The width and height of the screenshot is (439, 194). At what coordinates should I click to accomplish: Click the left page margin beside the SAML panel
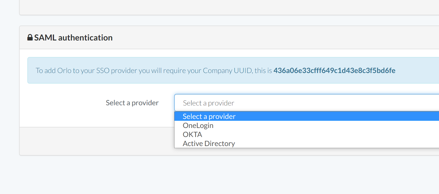9,91
